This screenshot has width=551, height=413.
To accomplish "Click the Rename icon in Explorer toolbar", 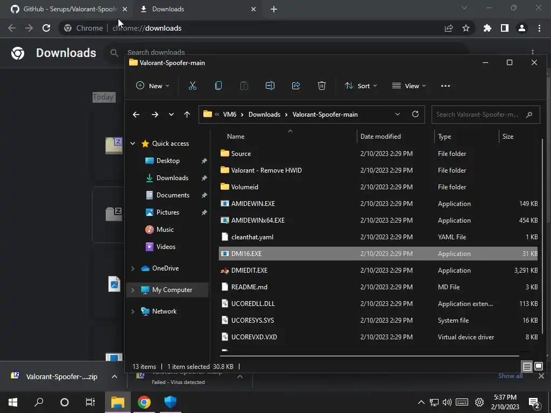I will click(x=270, y=86).
